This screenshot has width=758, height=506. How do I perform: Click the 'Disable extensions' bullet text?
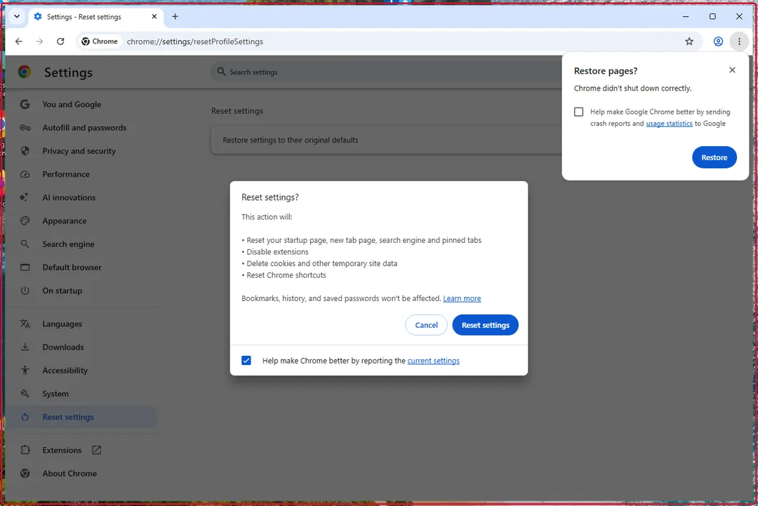[x=277, y=252]
